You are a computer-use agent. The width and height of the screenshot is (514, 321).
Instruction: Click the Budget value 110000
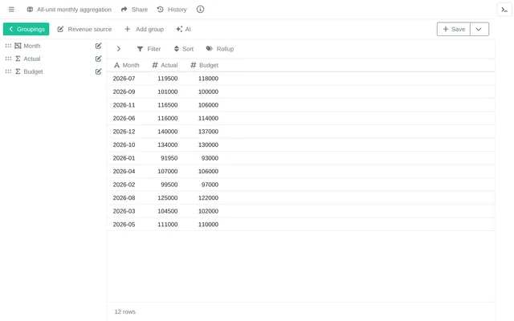point(208,225)
